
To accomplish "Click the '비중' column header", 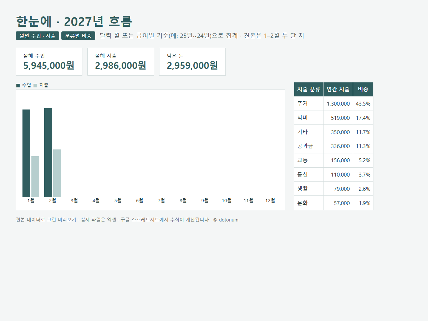I will (363, 90).
